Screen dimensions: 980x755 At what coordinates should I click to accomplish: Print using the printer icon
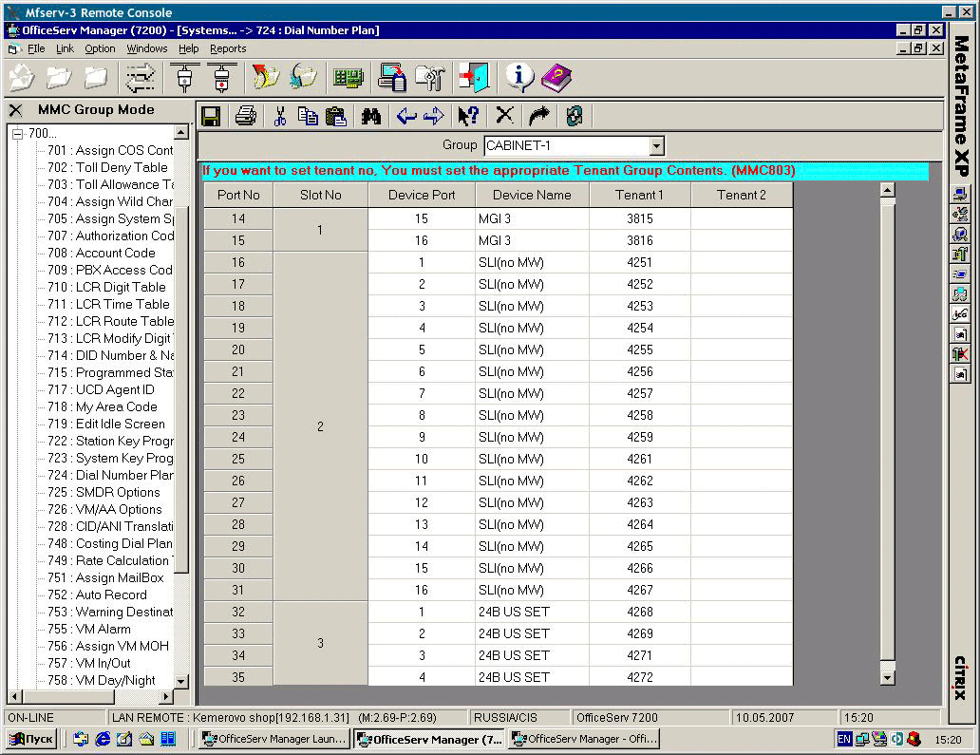pos(246,116)
